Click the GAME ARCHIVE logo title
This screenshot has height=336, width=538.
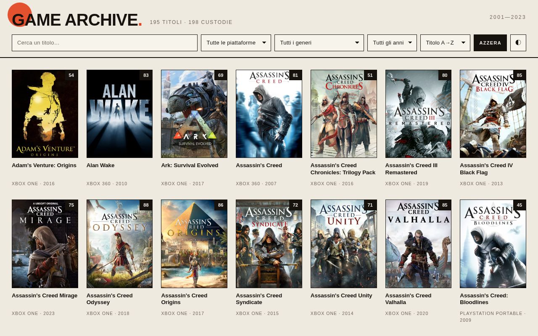[x=77, y=20]
